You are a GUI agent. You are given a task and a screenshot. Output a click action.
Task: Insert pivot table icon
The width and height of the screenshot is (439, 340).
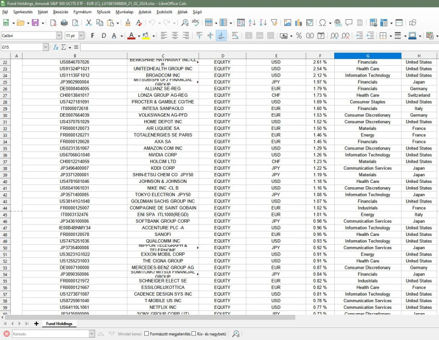309,22
